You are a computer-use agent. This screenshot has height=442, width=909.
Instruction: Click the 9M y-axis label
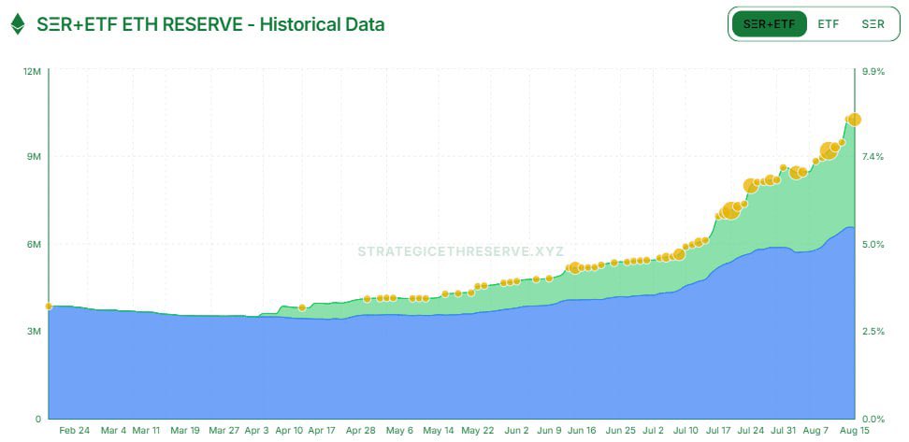pyautogui.click(x=36, y=156)
